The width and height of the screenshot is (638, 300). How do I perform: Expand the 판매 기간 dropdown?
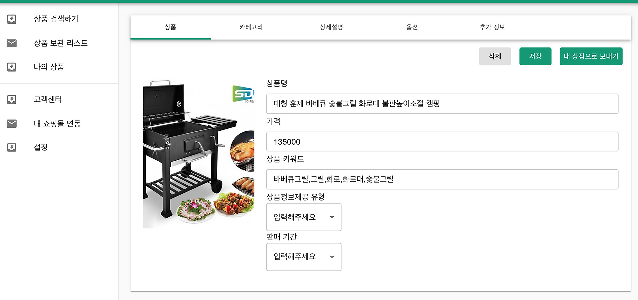pos(304,257)
